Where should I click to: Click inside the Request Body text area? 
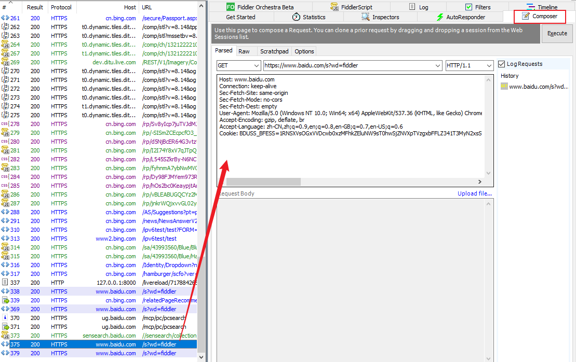[x=351, y=280]
